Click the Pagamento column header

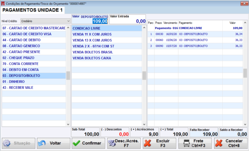185,23
